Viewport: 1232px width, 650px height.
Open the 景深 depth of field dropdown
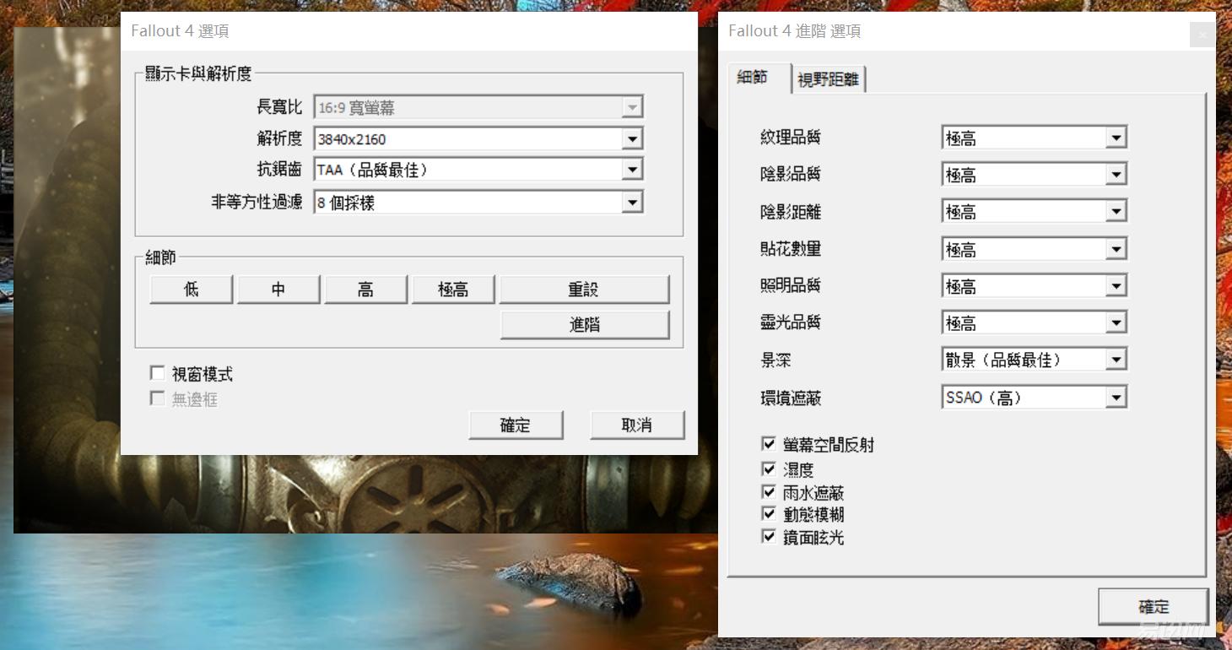tap(1116, 359)
